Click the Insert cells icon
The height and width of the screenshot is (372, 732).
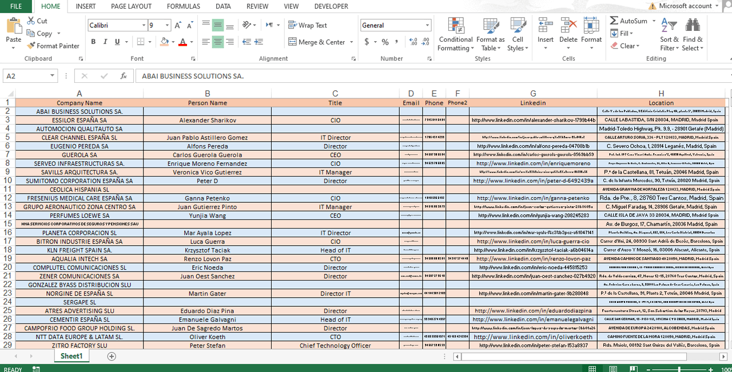(x=545, y=26)
